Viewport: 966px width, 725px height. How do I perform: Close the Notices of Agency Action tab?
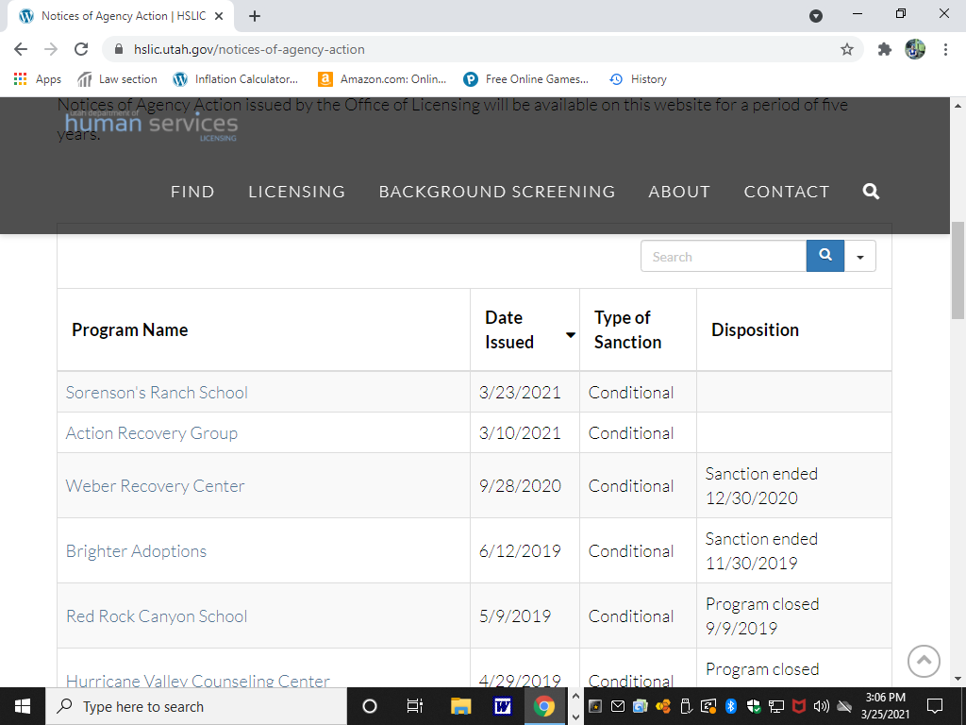coord(219,16)
